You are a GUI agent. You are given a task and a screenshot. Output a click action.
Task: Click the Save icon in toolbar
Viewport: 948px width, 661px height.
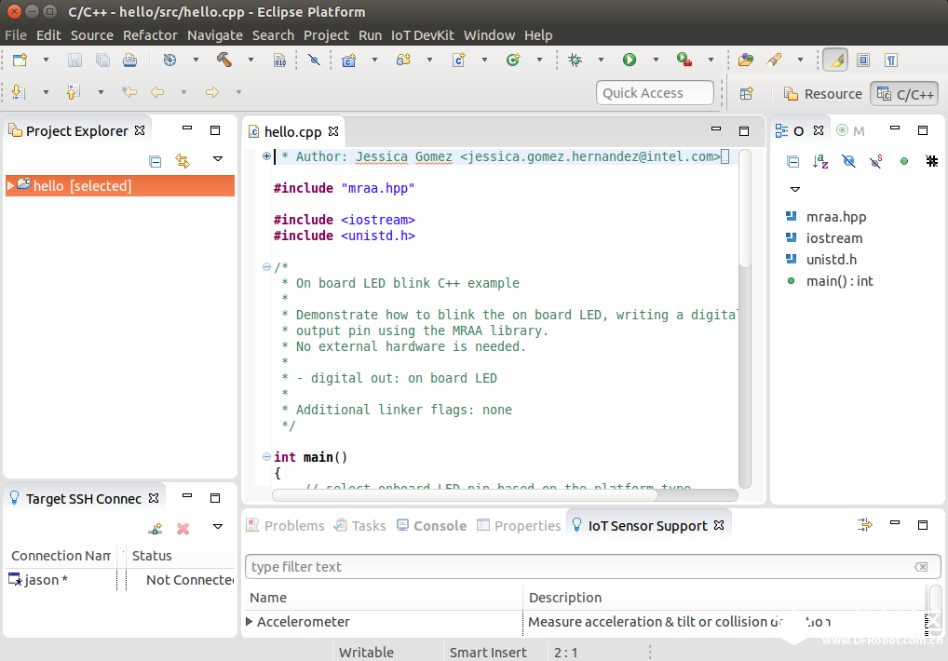[74, 60]
